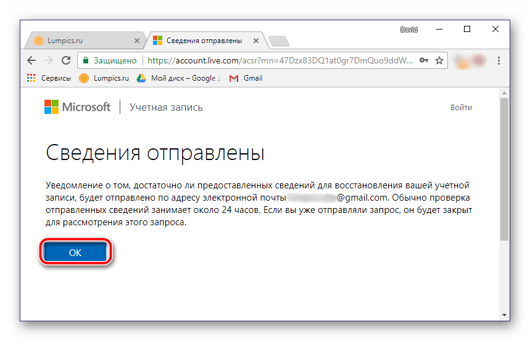
Task: Click the browser forward arrow
Action: pyautogui.click(x=49, y=61)
